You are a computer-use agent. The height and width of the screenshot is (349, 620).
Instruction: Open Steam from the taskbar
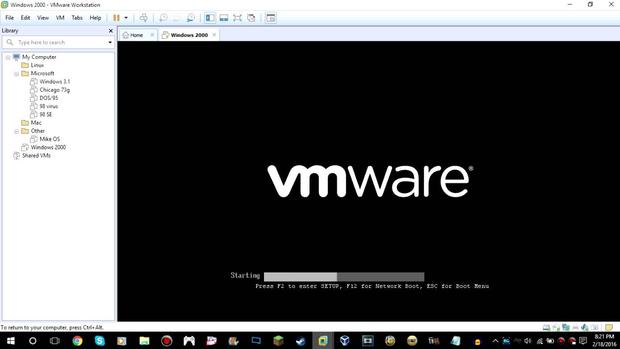301,341
